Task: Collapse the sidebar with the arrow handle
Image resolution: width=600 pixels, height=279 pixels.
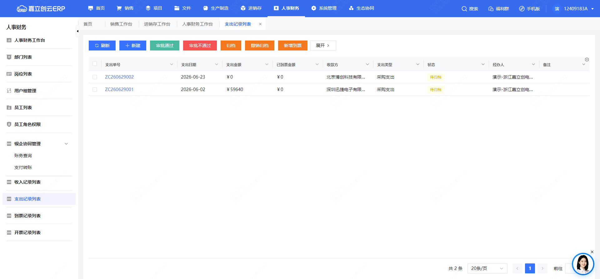Action: pyautogui.click(x=77, y=31)
